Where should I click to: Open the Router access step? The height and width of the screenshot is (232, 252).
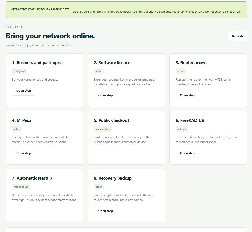tap(187, 95)
